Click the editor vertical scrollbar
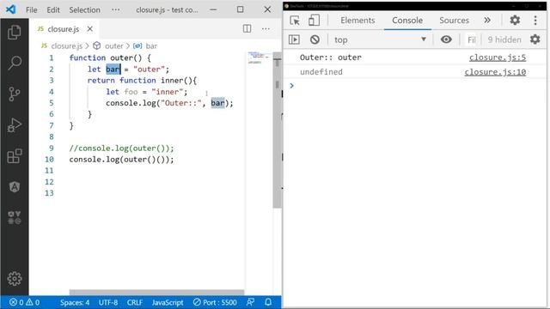 pos(277,130)
